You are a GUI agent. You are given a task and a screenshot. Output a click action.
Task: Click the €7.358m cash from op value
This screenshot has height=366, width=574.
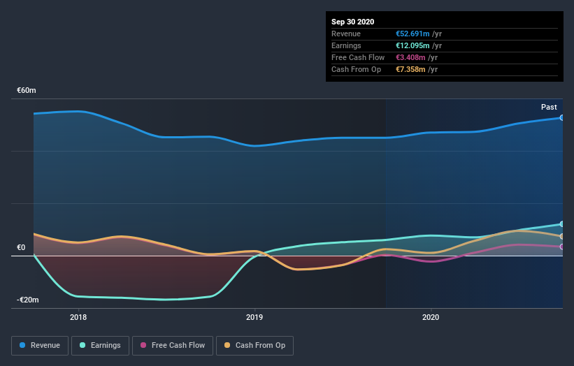[x=410, y=69]
